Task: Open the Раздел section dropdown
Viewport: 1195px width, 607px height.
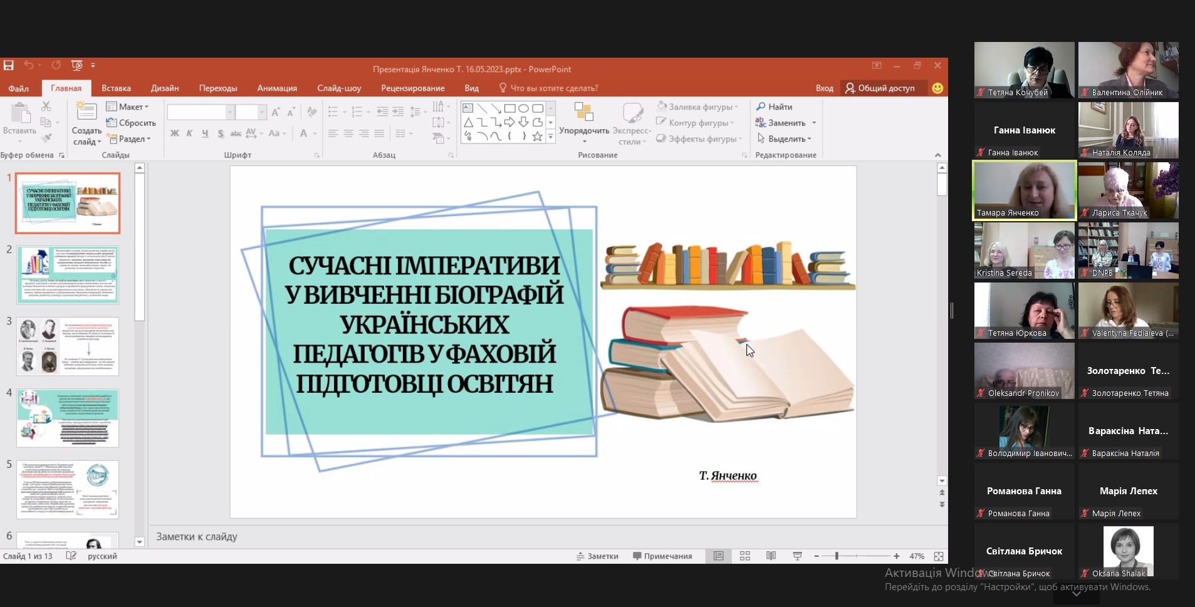Action: click(130, 139)
